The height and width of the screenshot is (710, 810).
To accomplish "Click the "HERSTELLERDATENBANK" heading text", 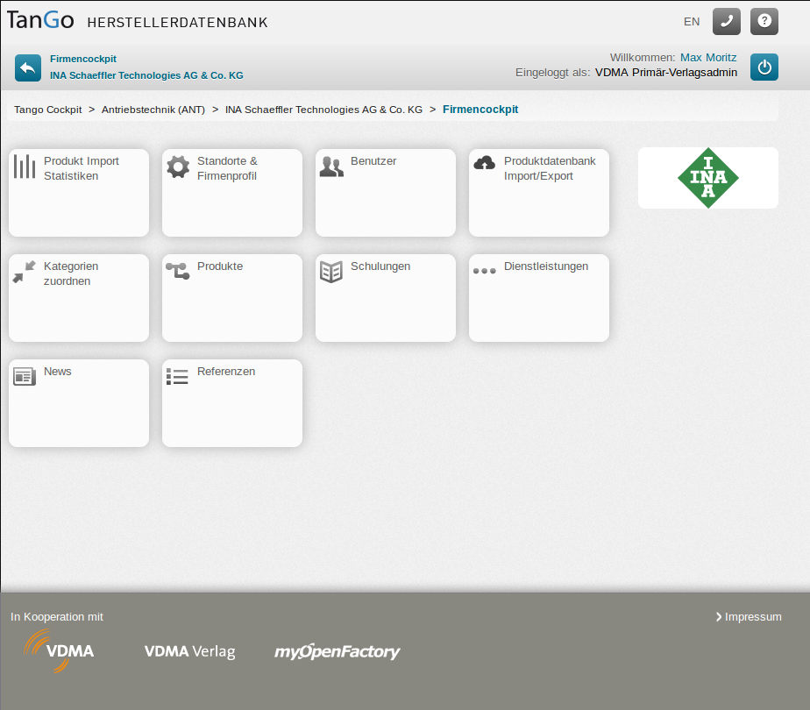I will (x=178, y=22).
